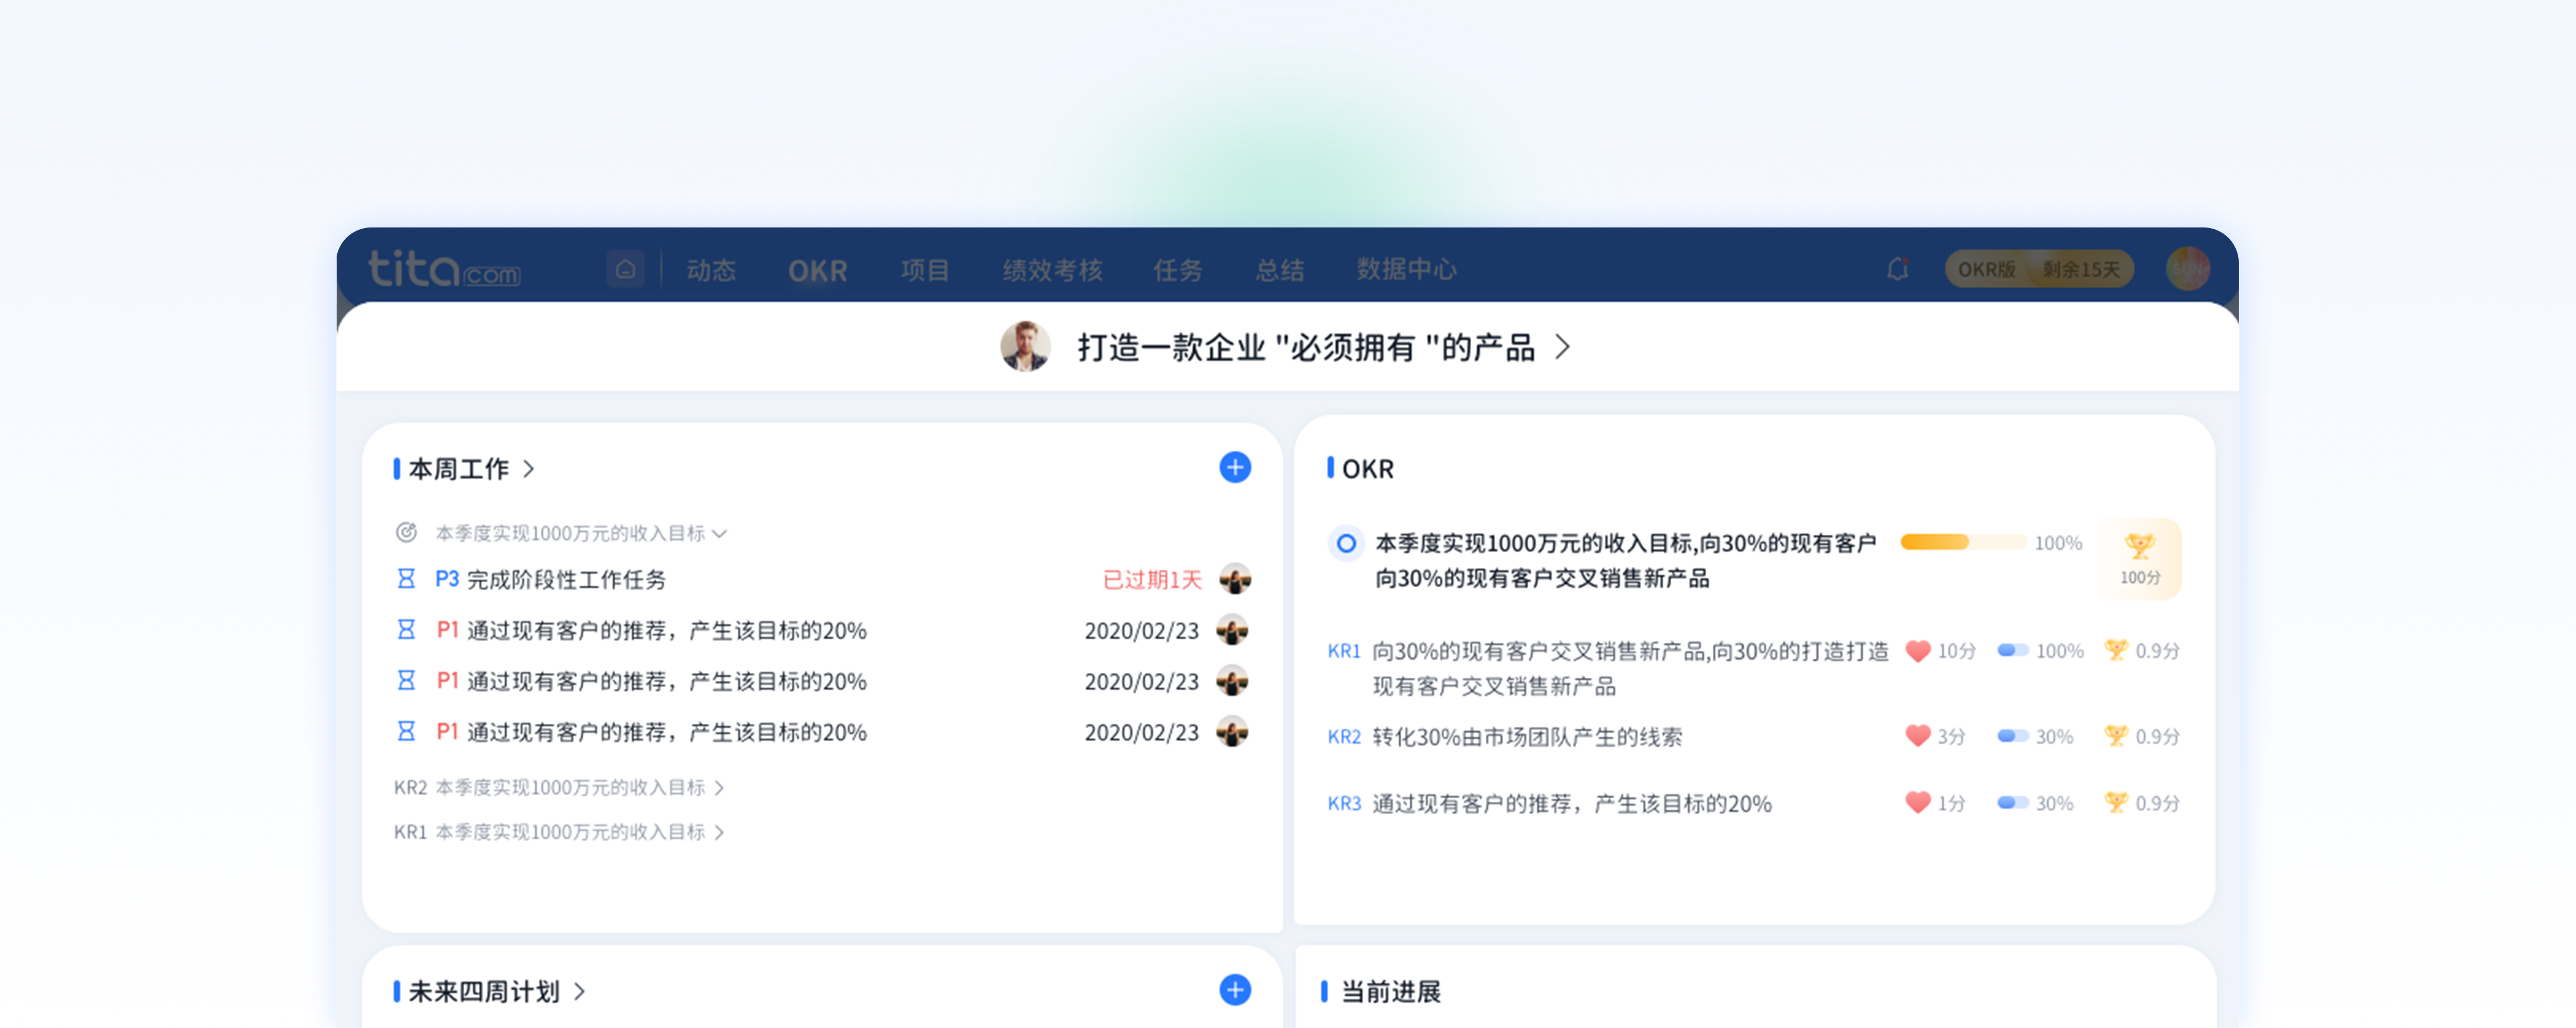Screen dimensions: 2576x1028
Task: Click 已过期1天 overdue label
Action: coord(1151,580)
